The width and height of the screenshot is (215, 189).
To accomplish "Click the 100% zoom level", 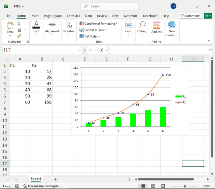I will coord(207,186).
